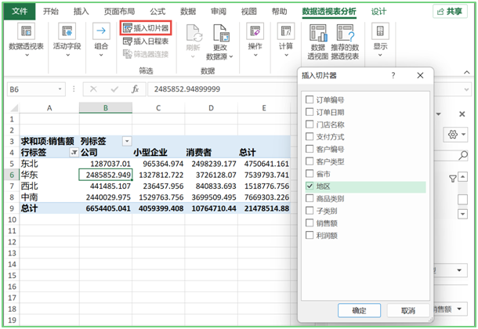Open the 列标签 column label filter dropdown
This screenshot has height=329, width=478.
click(x=127, y=141)
